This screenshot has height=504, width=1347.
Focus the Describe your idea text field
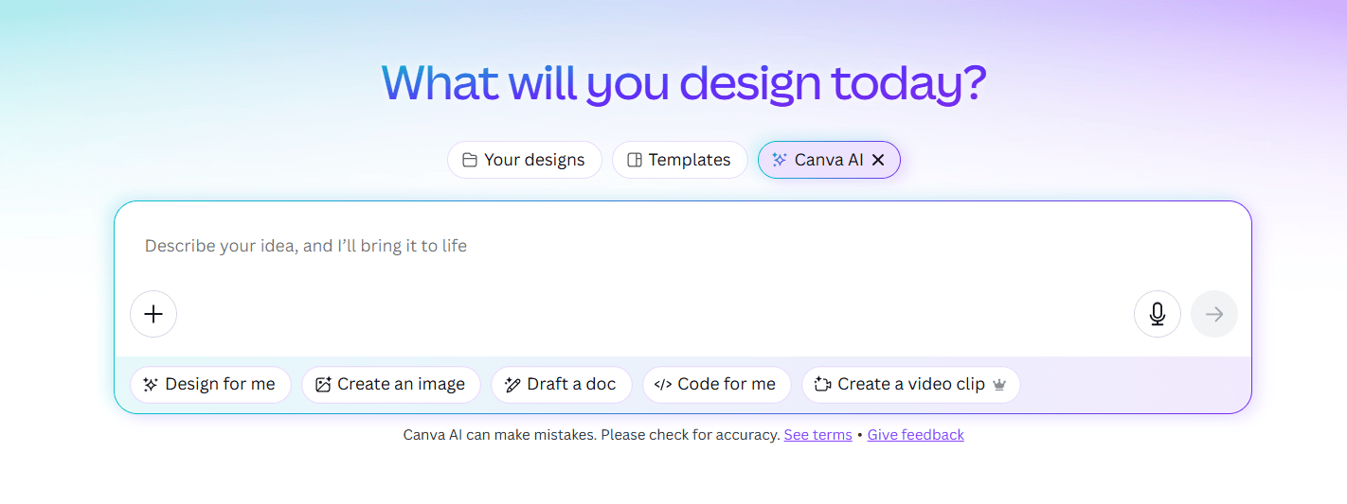tap(682, 246)
